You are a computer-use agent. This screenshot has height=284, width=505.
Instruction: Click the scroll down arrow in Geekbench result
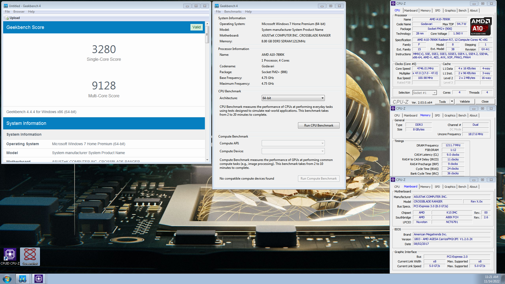[207, 160]
